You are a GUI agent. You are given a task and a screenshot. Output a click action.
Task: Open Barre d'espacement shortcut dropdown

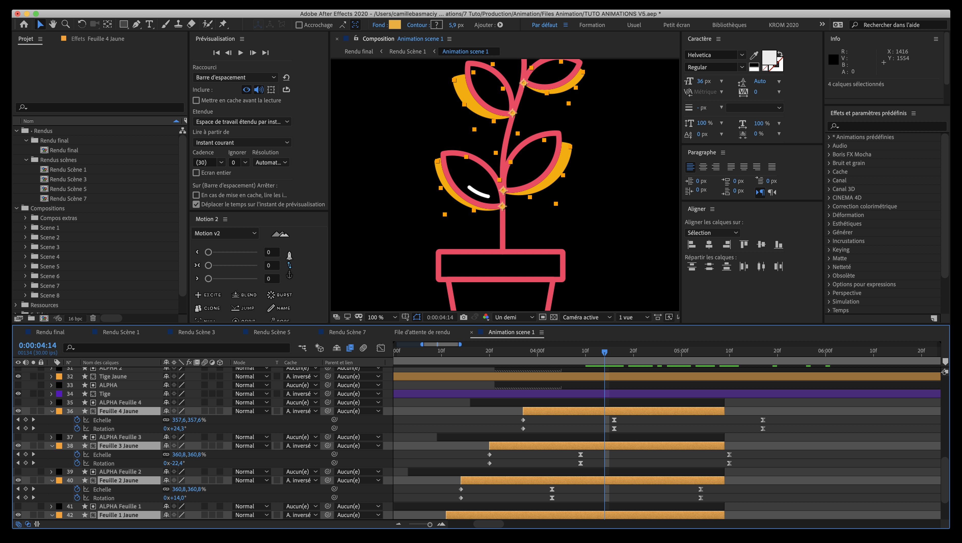(x=236, y=77)
